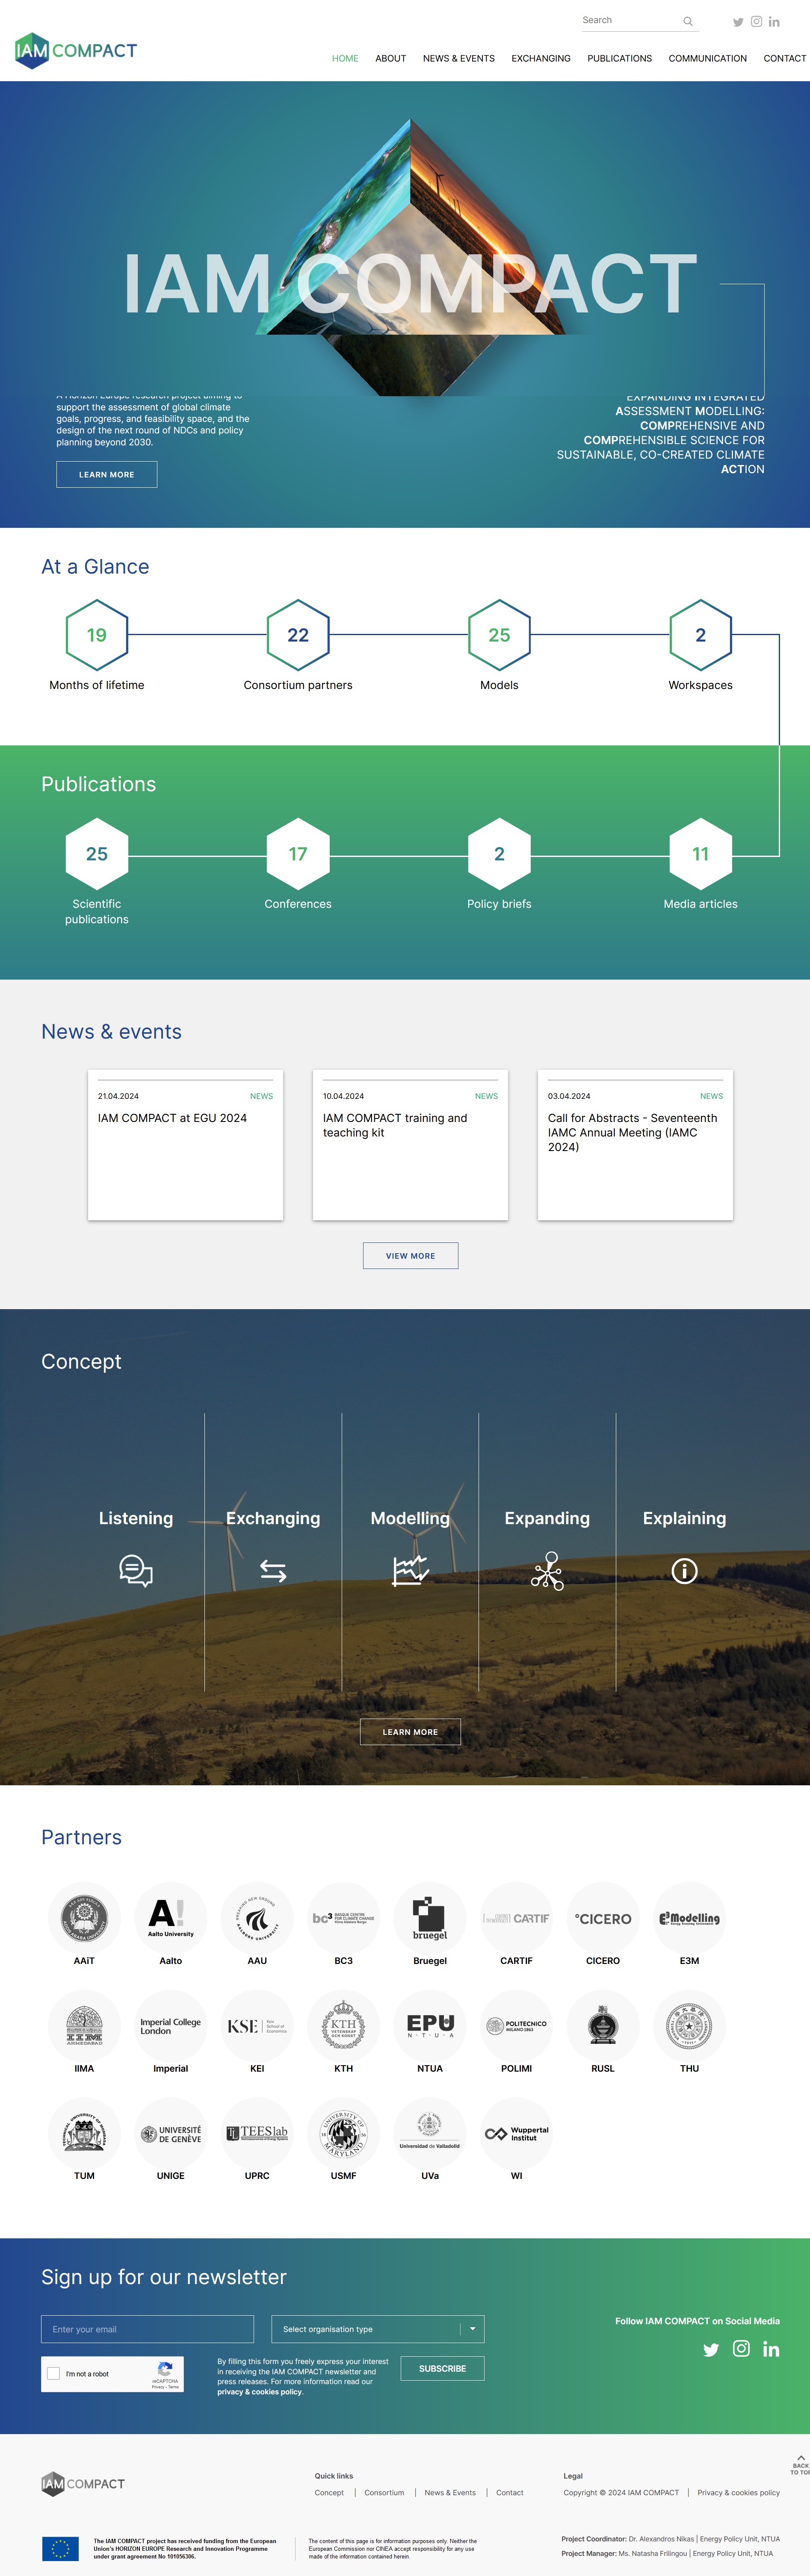Open the IAM COMPACT training and teaching kit article
Screen dimensions: 810x2576
click(x=395, y=1125)
